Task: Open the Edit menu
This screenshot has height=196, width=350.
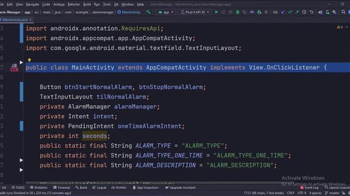Action: [10, 4]
